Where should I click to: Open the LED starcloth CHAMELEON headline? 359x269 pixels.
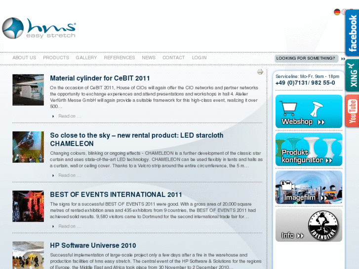(136, 139)
